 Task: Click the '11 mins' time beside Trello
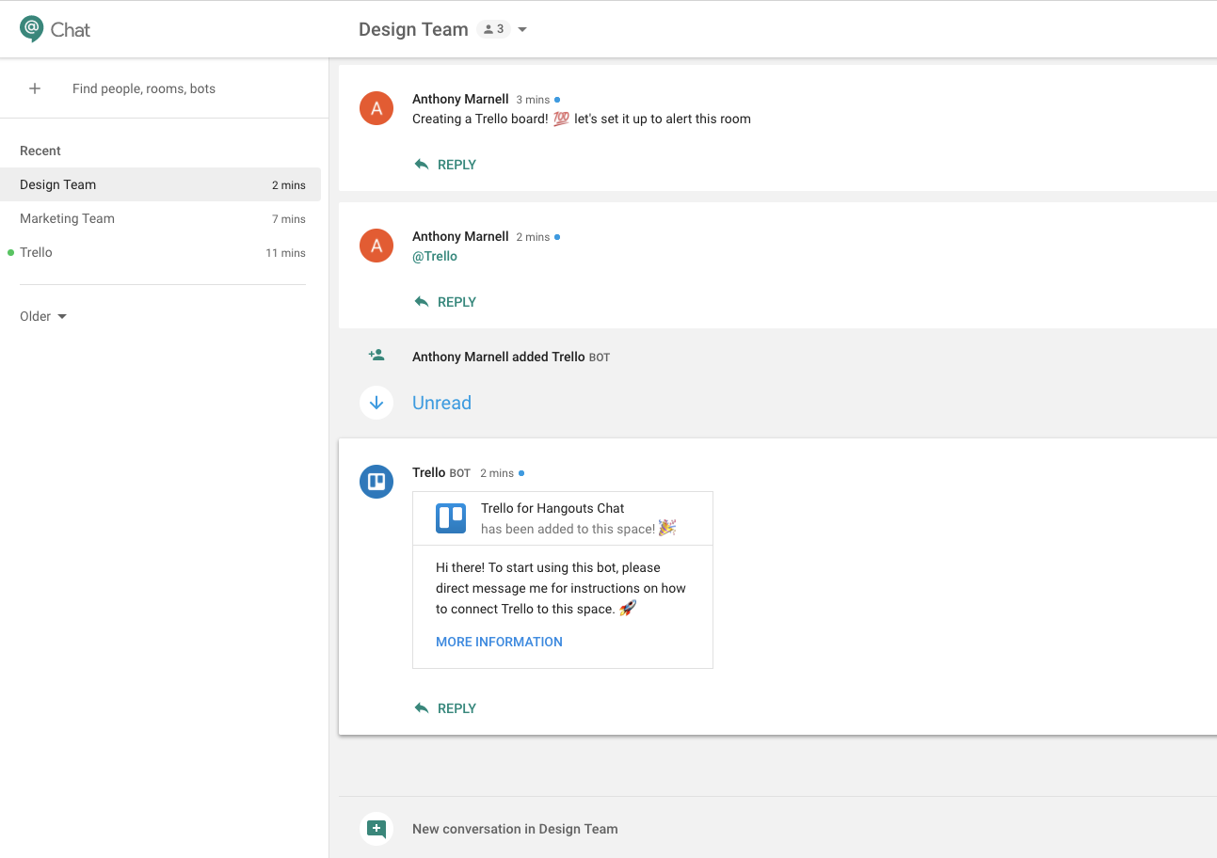tap(285, 253)
